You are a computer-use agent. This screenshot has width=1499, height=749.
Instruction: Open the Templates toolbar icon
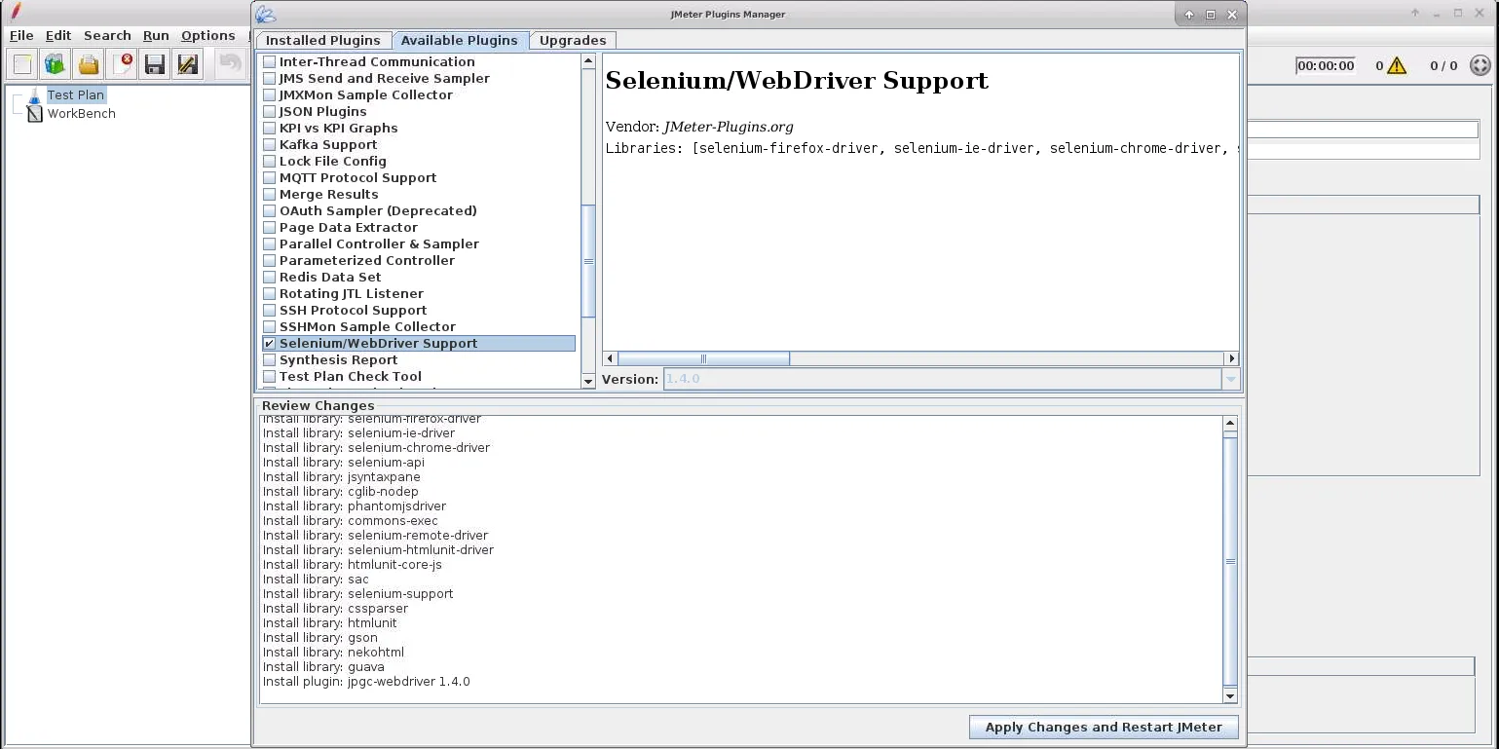tap(56, 65)
